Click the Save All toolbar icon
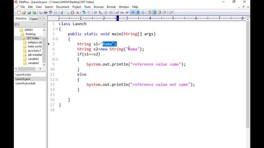Viewport: 264px width, 148px height. [34, 12]
